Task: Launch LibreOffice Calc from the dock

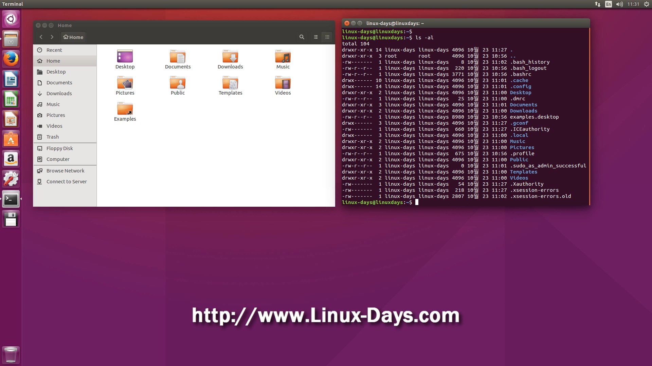Action: (11, 99)
